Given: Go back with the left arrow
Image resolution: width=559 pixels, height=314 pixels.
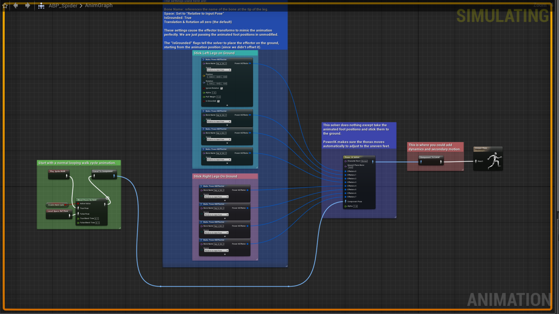Looking at the screenshot, I should [16, 6].
